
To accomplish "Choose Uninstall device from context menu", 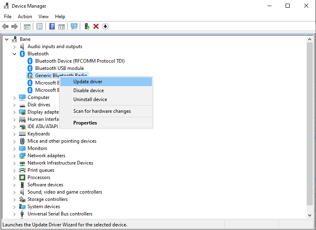I will pos(106,99).
